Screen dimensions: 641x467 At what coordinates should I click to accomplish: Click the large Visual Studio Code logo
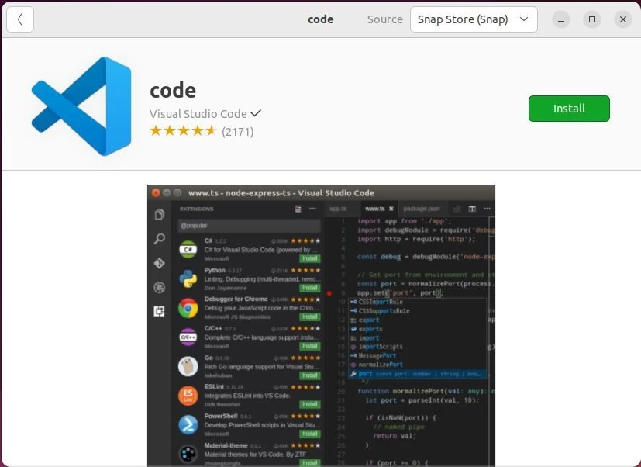coord(81,106)
